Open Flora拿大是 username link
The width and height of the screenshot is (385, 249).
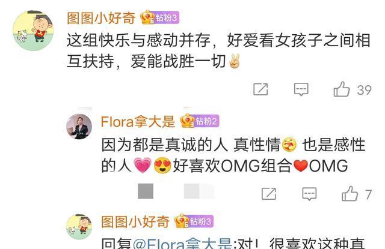tap(138, 121)
